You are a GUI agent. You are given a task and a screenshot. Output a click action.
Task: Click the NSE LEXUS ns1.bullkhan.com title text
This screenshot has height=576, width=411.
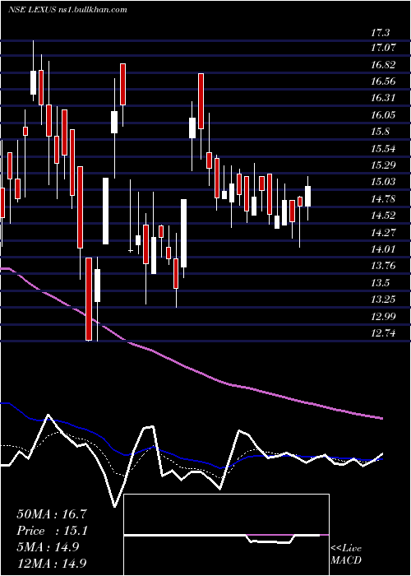tap(67, 10)
